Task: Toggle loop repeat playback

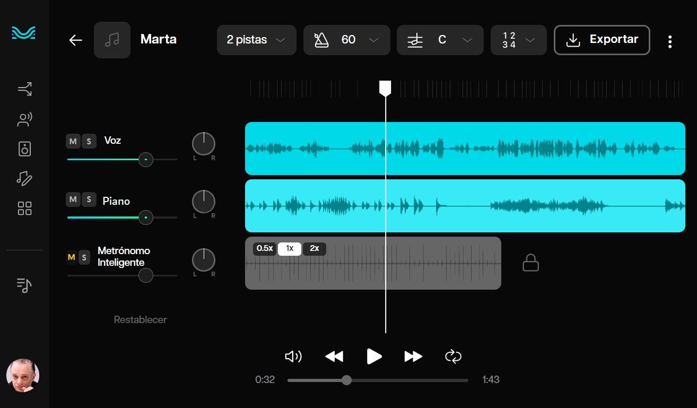Action: pyautogui.click(x=454, y=357)
